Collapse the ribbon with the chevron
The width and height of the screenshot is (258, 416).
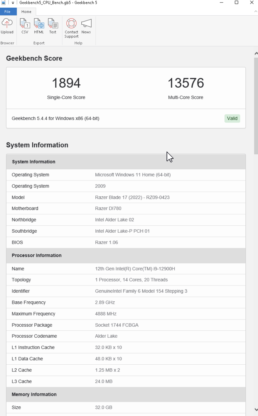tap(256, 12)
